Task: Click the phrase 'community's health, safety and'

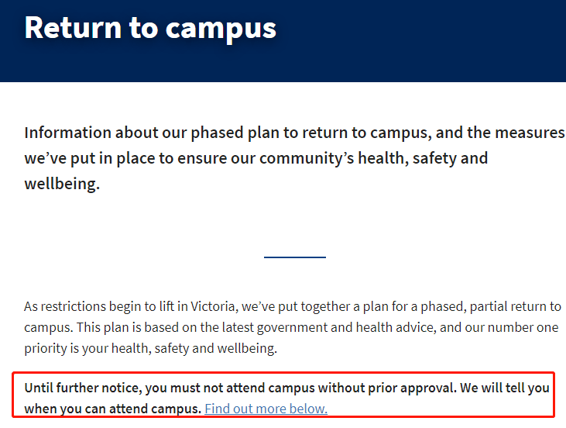Action: [x=374, y=158]
